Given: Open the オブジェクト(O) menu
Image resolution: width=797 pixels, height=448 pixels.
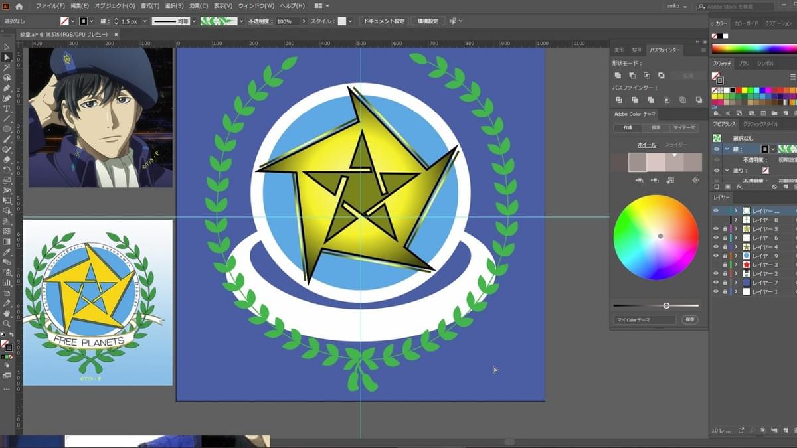Looking at the screenshot, I should [115, 6].
